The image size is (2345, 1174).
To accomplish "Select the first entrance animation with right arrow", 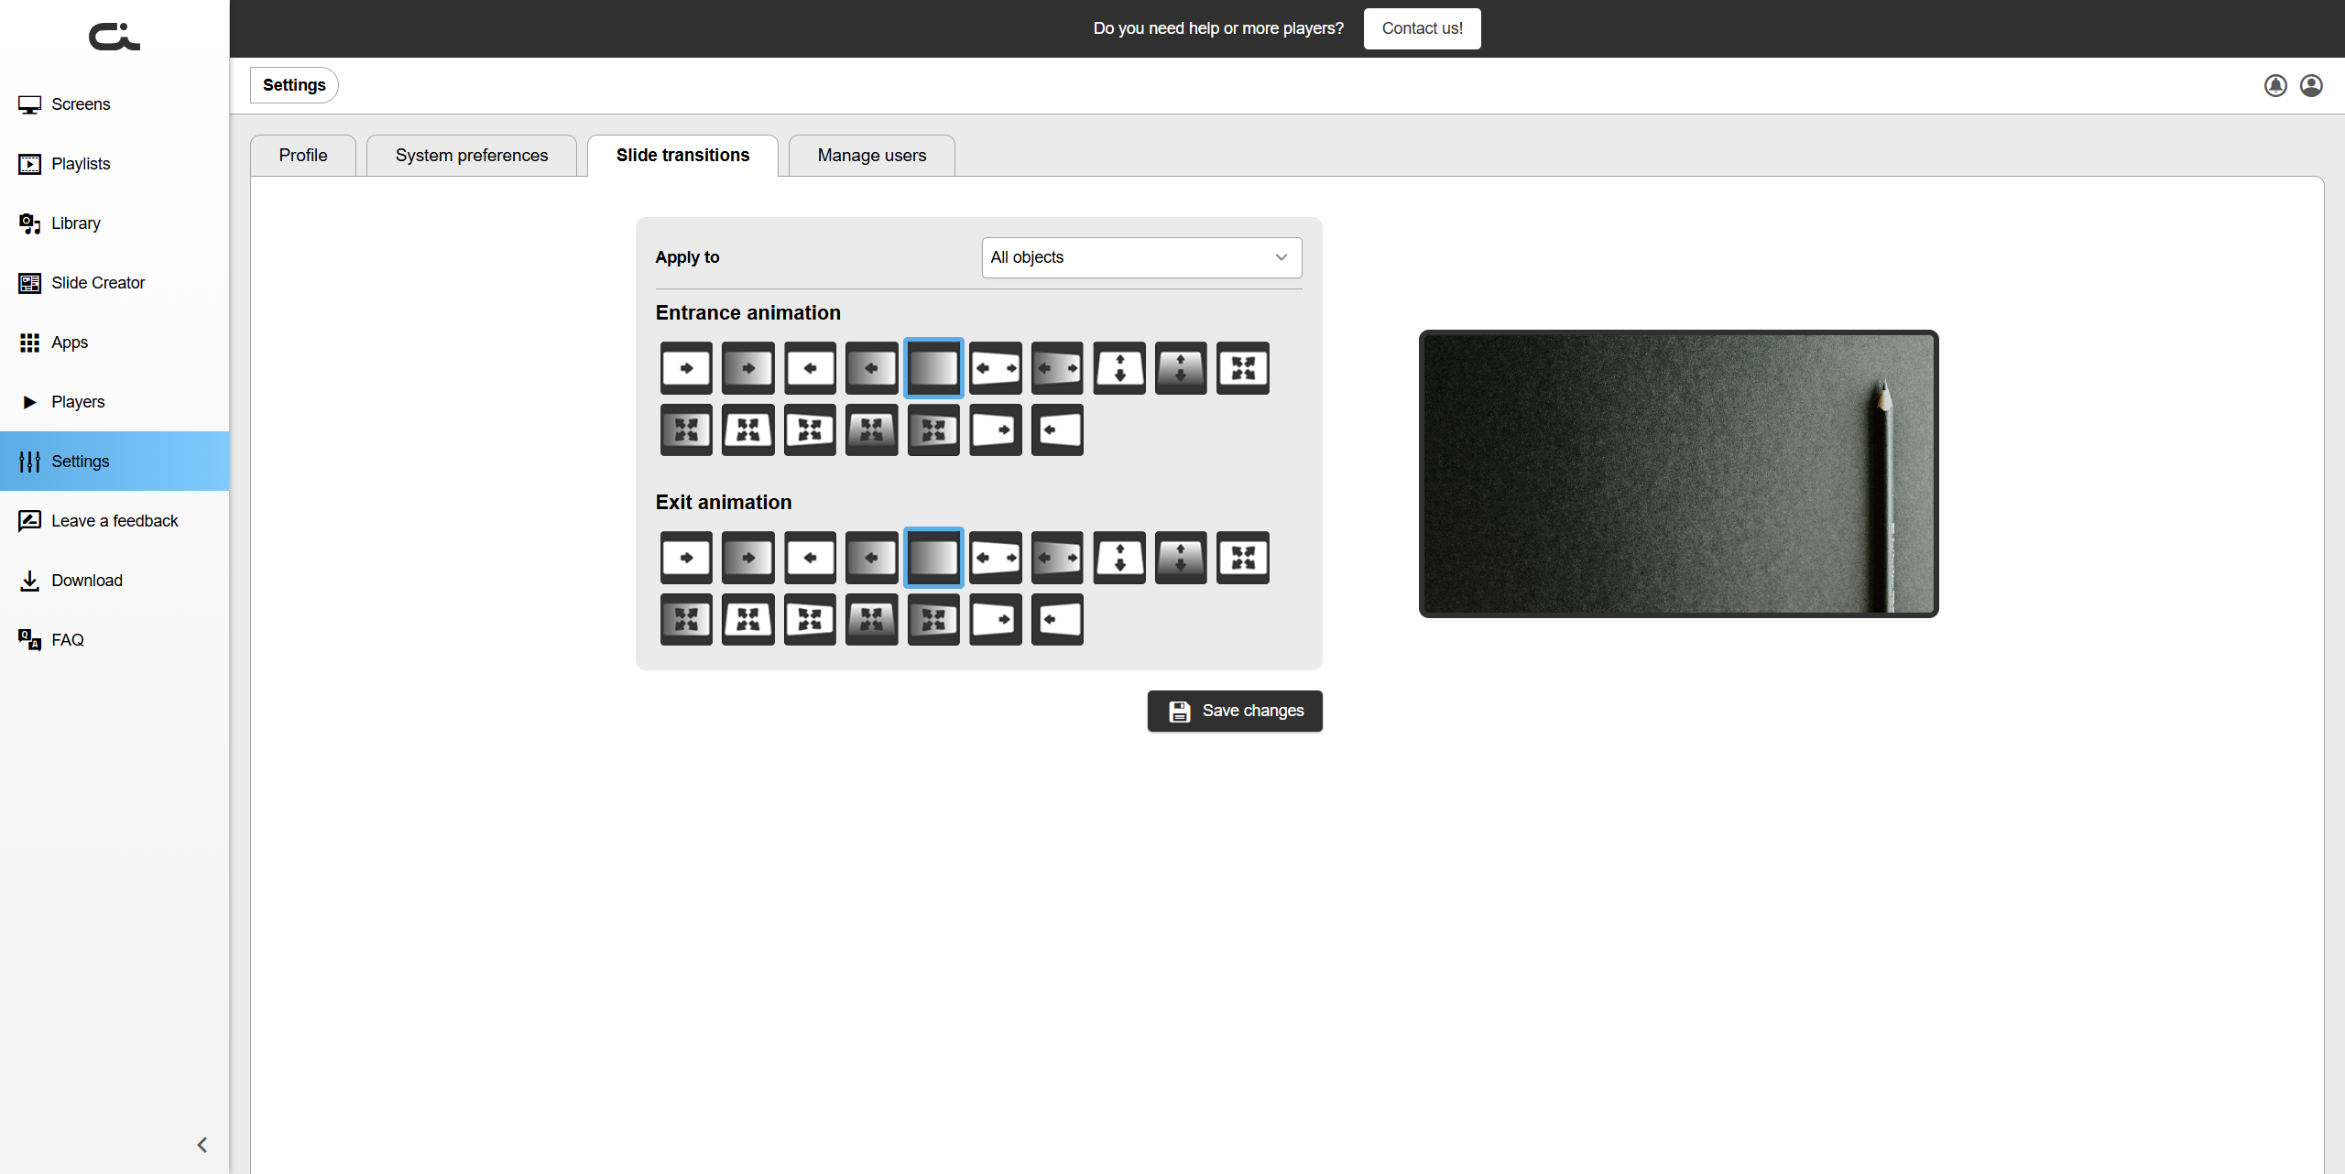I will coord(686,368).
